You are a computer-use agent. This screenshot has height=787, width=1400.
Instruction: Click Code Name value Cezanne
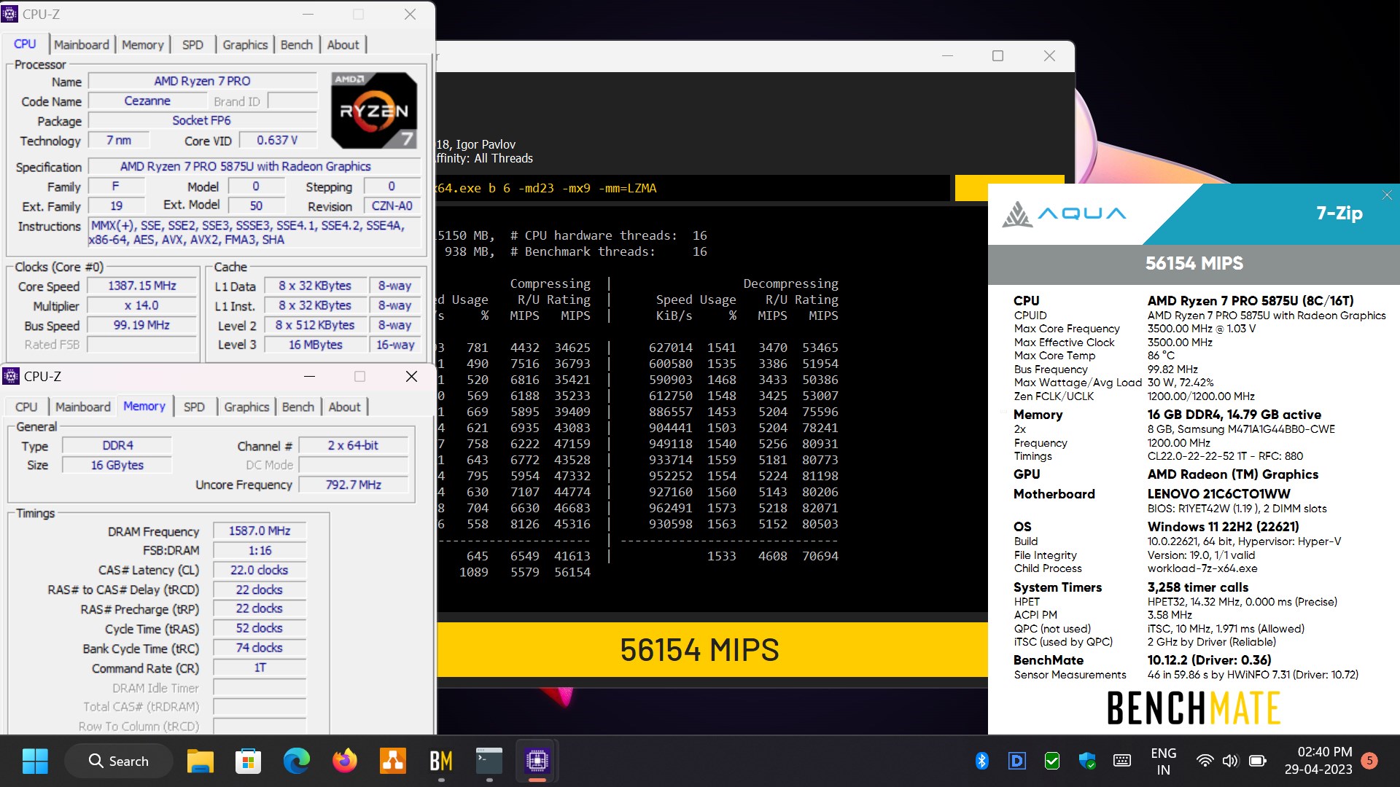tap(147, 101)
